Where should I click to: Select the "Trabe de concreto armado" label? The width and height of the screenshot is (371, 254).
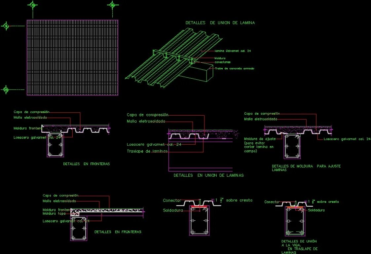(235, 68)
